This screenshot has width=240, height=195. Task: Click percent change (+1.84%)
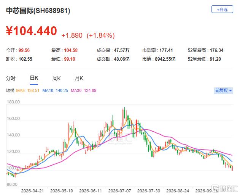[100, 35]
